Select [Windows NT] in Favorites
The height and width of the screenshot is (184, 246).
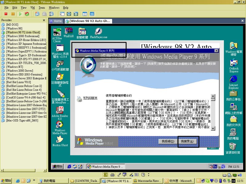(14, 67)
